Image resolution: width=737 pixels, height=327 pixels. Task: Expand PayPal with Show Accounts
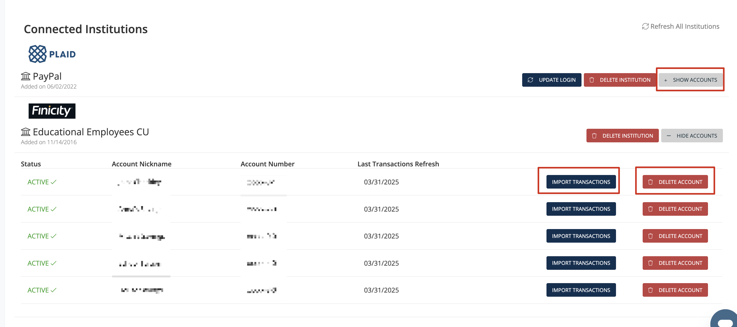tap(690, 80)
